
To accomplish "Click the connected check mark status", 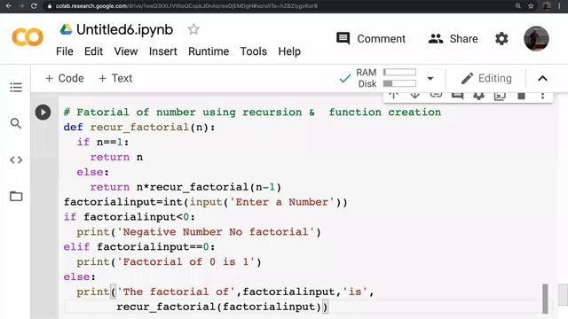I will pos(345,78).
